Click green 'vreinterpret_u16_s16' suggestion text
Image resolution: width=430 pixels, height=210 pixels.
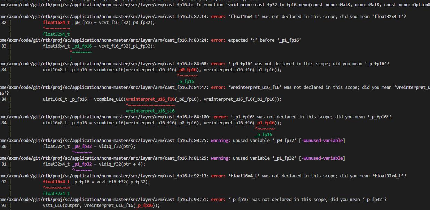coord(150,111)
